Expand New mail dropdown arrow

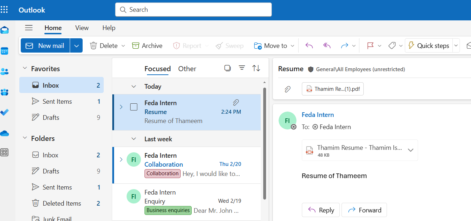click(x=76, y=45)
